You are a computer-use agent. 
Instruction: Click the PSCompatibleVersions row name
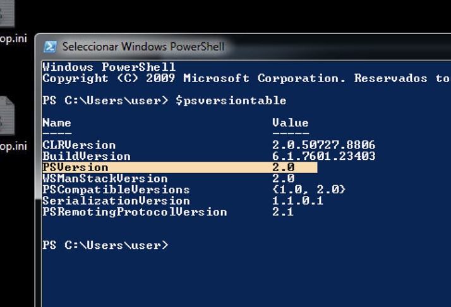116,190
